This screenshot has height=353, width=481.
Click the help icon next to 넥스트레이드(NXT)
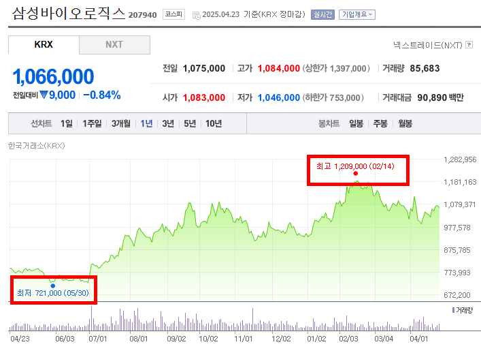click(x=469, y=45)
